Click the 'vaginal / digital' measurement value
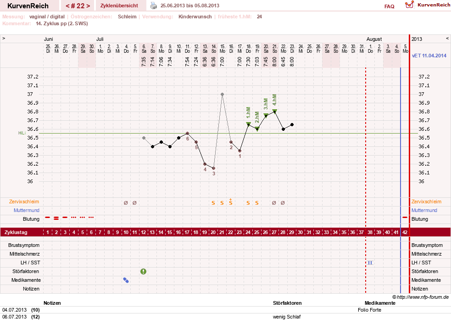 tap(47, 17)
